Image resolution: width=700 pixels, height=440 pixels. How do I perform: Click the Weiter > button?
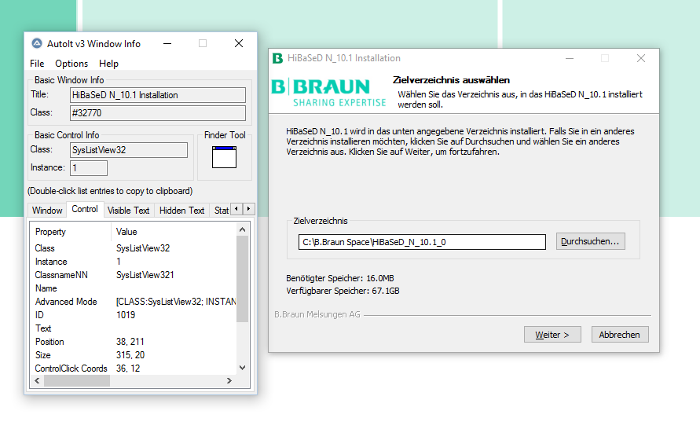552,335
